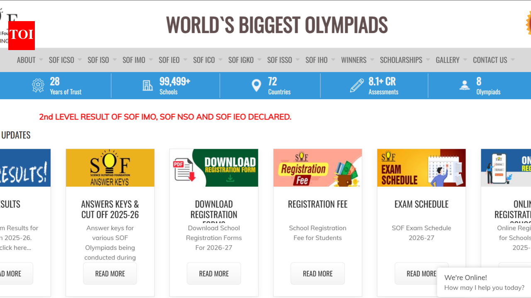Click the award ribbon icon beside 28 Years
531x298 pixels.
pyautogui.click(x=38, y=86)
